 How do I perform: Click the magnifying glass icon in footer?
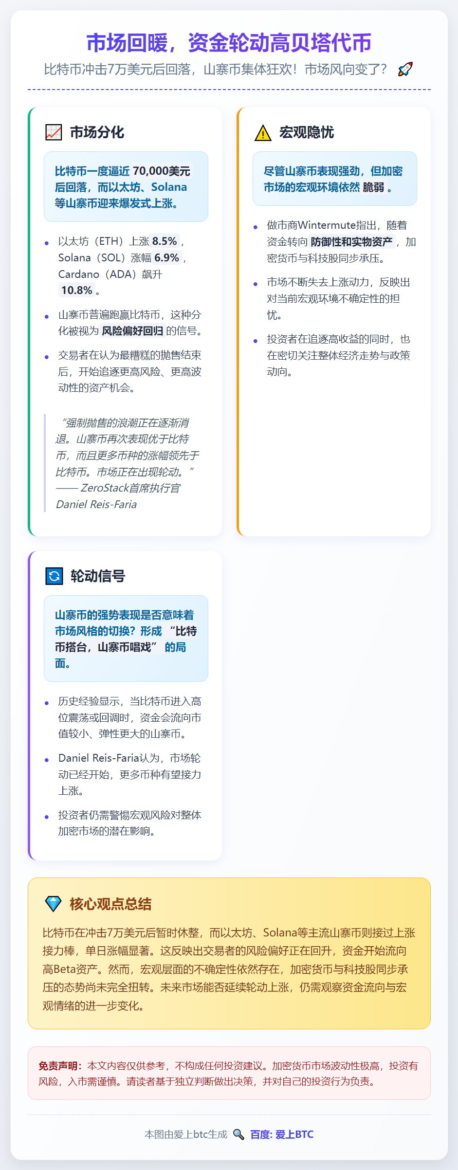238,1134
